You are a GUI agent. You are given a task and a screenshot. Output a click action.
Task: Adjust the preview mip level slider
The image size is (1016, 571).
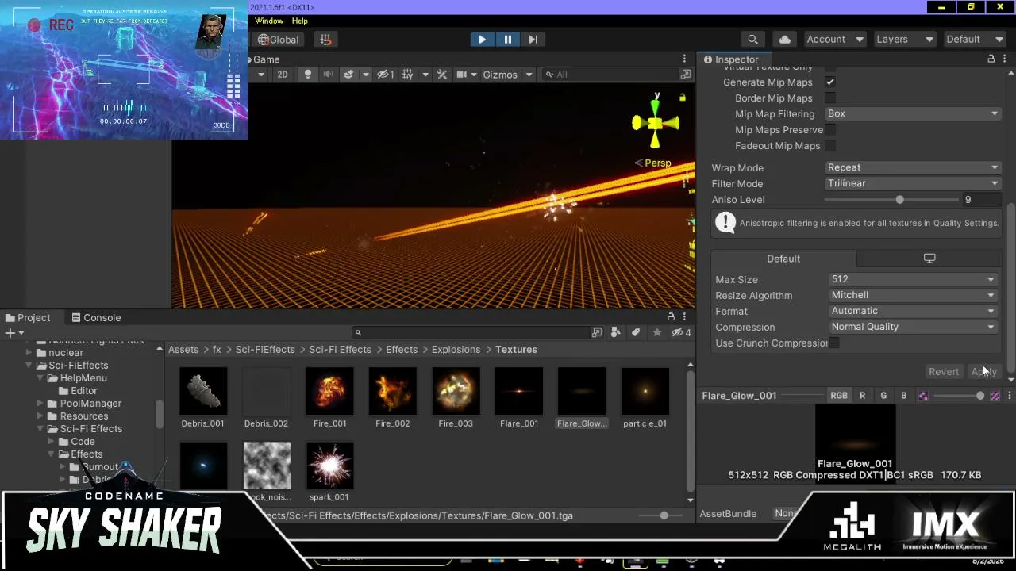pyautogui.click(x=960, y=395)
